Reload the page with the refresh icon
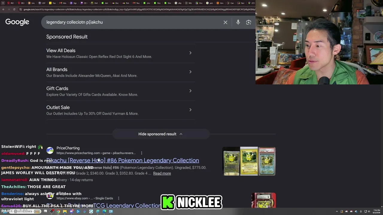The height and width of the screenshot is (215, 383). pos(14,9)
